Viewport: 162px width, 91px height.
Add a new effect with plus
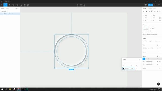click(160, 56)
